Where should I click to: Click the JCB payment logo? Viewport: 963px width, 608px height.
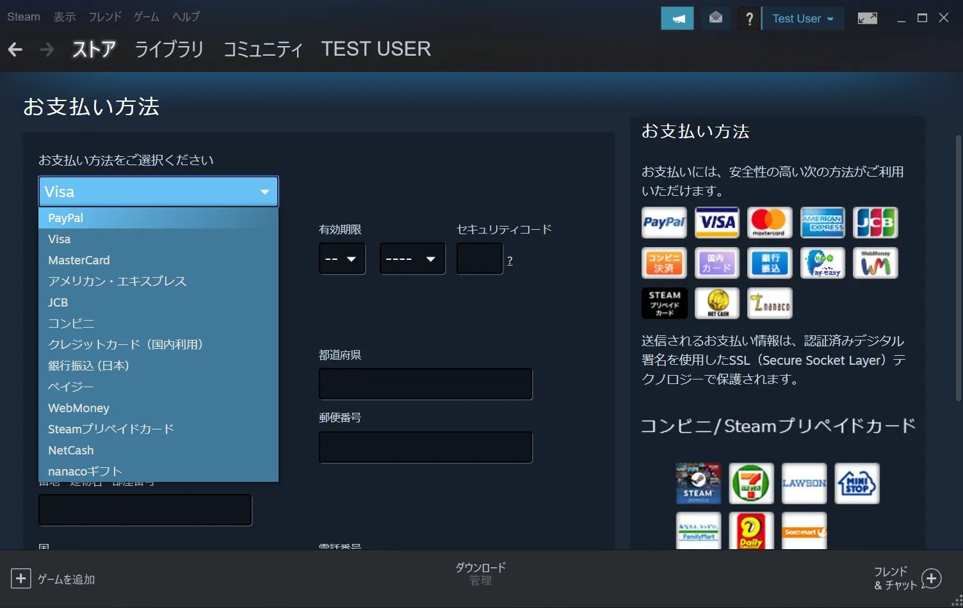click(x=875, y=223)
